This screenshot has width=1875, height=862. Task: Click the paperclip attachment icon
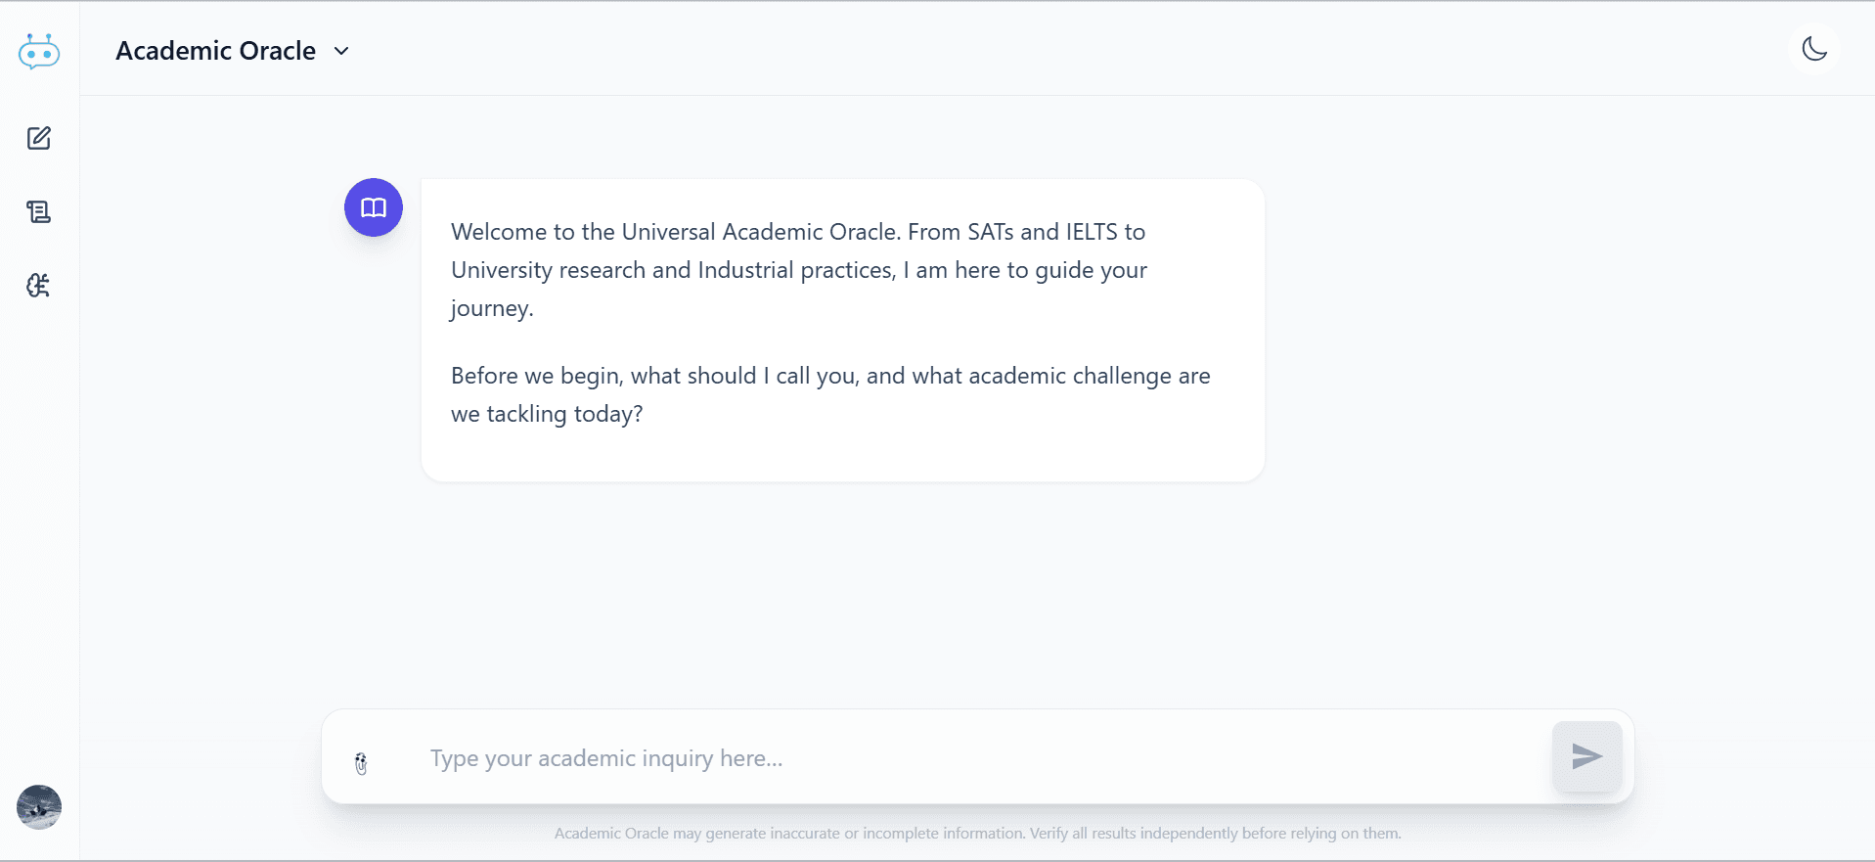coord(361,762)
